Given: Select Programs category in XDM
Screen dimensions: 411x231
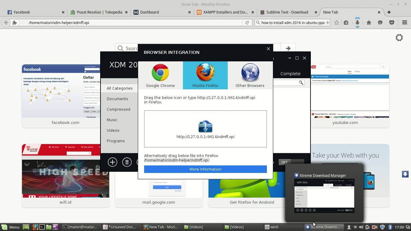Looking at the screenshot, I should click(116, 141).
